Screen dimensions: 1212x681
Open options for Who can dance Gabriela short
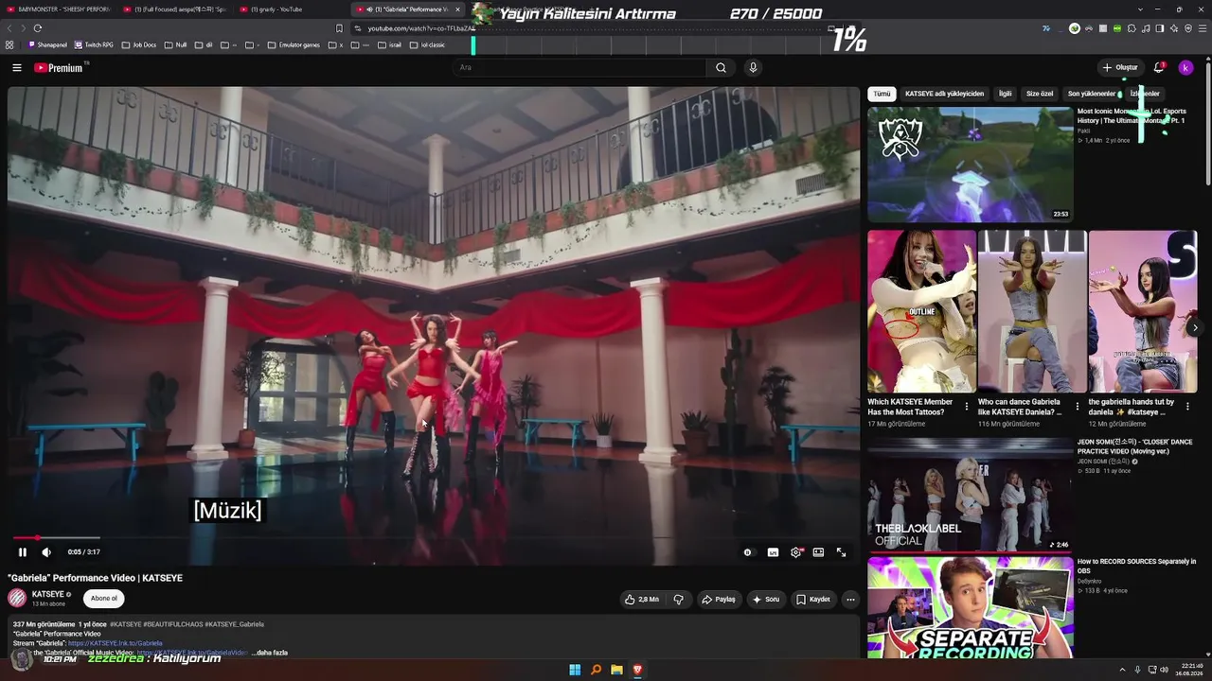click(1078, 407)
